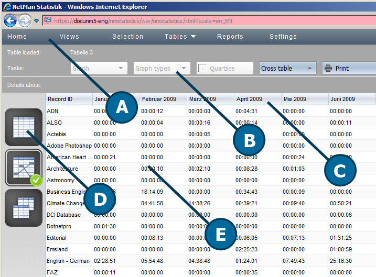Toggle the Quartiles checkbox
376x277 pixels.
pyautogui.click(x=202, y=69)
